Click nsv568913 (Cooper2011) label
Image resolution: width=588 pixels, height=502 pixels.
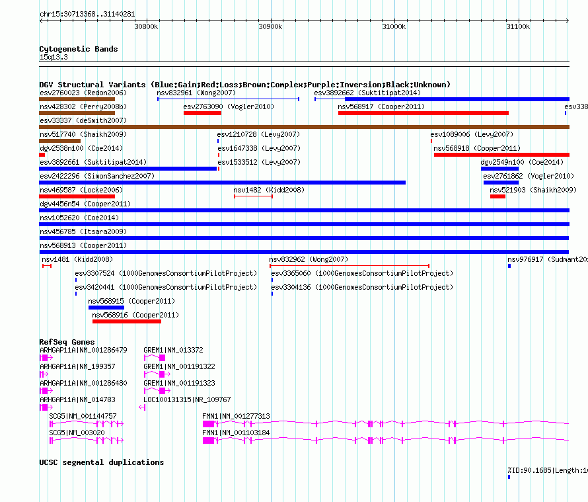click(x=83, y=245)
